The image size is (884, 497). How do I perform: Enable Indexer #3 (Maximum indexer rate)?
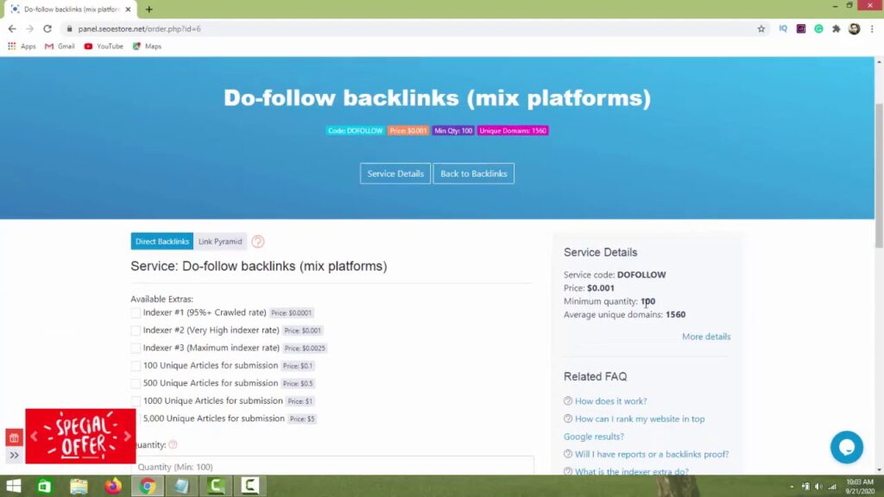coord(136,349)
